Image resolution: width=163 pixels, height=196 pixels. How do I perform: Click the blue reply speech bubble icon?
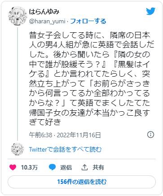[x=53, y=167]
